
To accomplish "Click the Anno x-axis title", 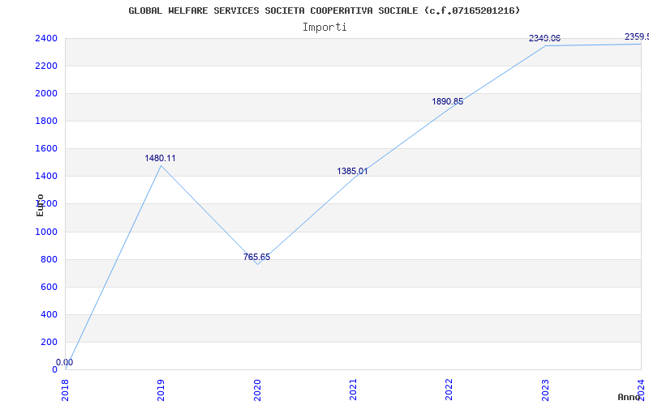I will (630, 397).
